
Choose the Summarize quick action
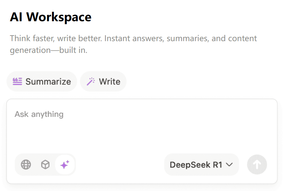tap(42, 81)
